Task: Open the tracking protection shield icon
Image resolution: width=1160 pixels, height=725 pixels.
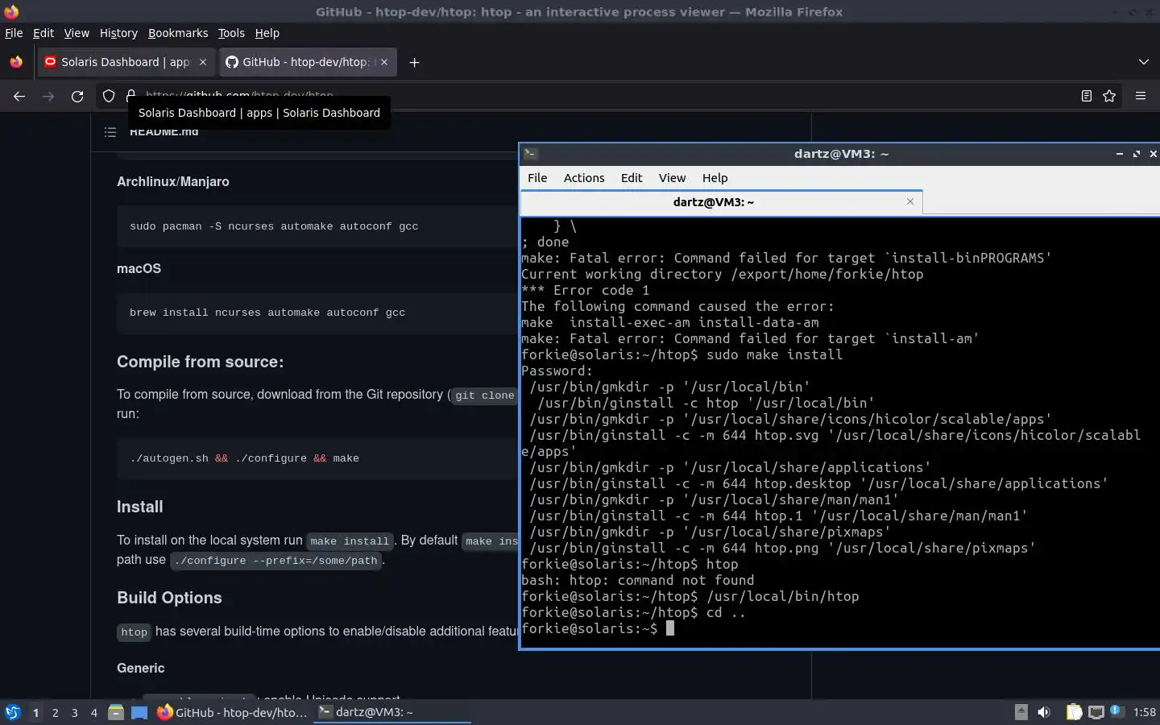Action: pos(109,96)
